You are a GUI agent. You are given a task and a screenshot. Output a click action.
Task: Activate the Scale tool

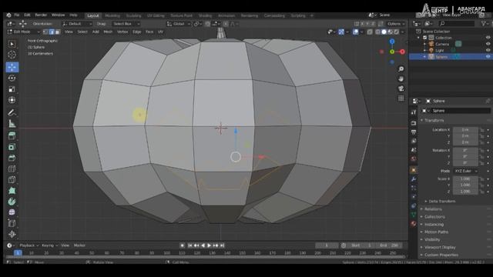(12, 89)
